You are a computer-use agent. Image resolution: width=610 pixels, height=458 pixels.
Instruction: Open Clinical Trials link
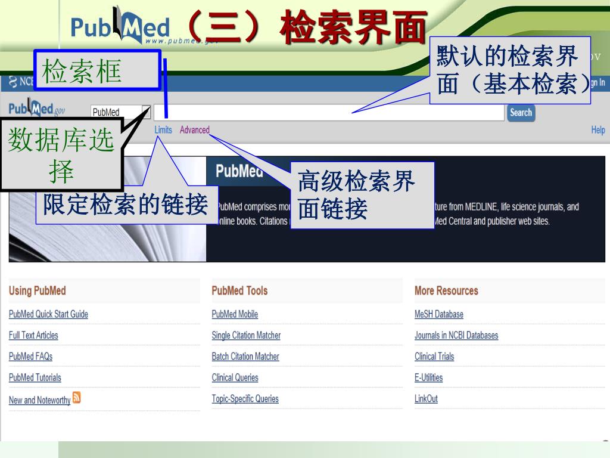click(434, 357)
